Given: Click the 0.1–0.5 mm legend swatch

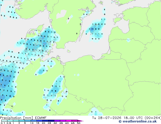Looking at the screenshot, I should click(x=4, y=121).
